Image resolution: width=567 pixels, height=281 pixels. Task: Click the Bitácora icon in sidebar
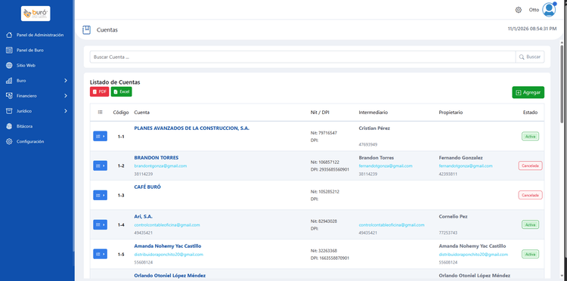(9, 126)
